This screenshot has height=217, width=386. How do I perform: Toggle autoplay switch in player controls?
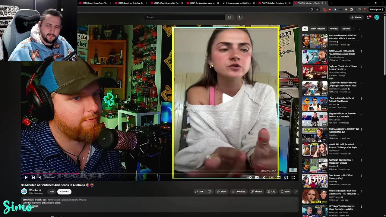tap(250, 178)
